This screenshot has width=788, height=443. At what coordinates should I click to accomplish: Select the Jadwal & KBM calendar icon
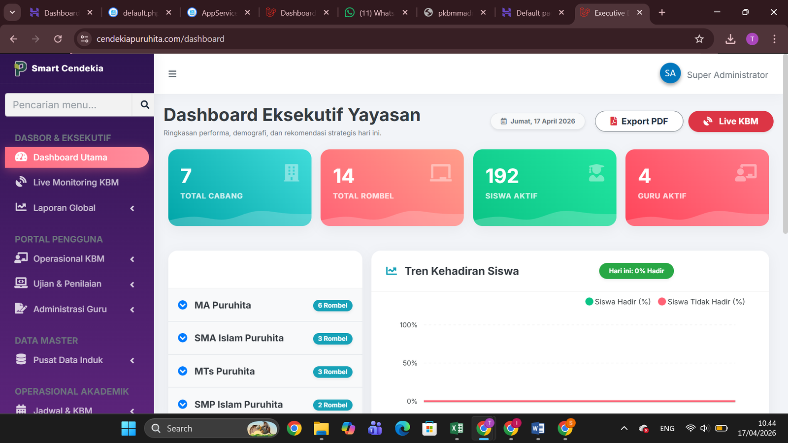tap(20, 411)
